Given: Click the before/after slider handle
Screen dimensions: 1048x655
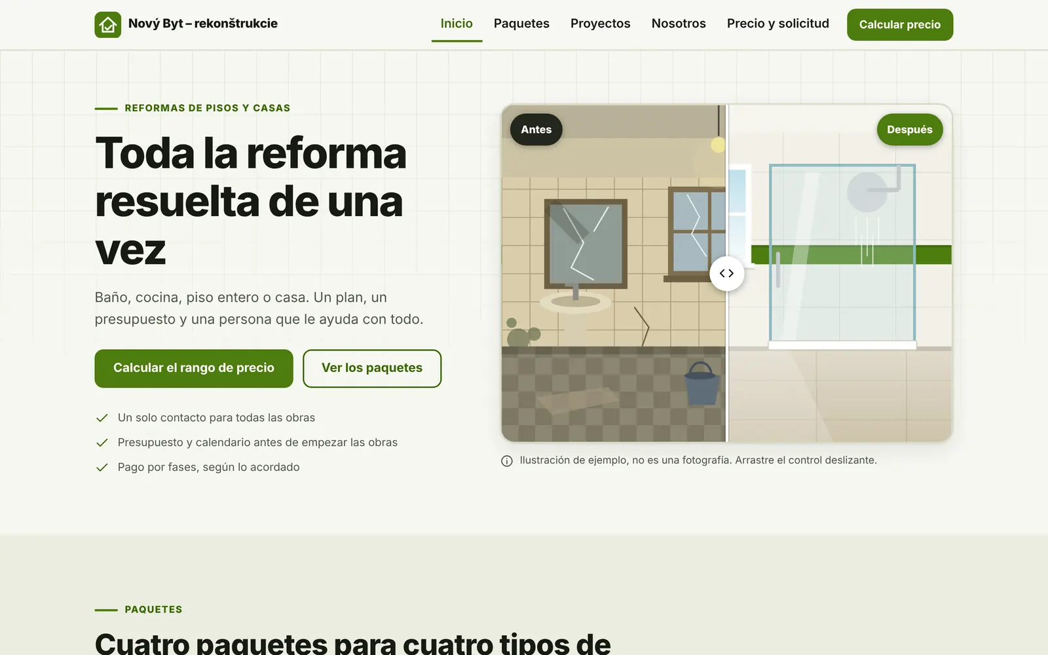Looking at the screenshot, I should click(726, 273).
